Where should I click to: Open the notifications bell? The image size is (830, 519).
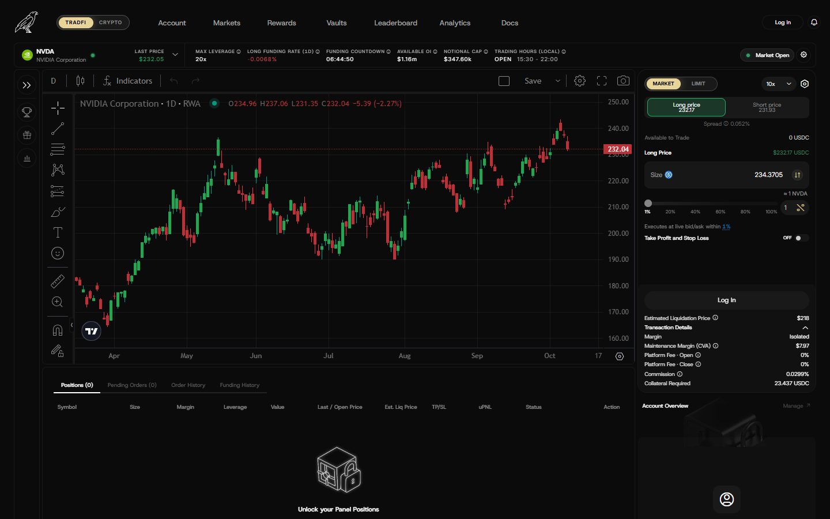[814, 22]
